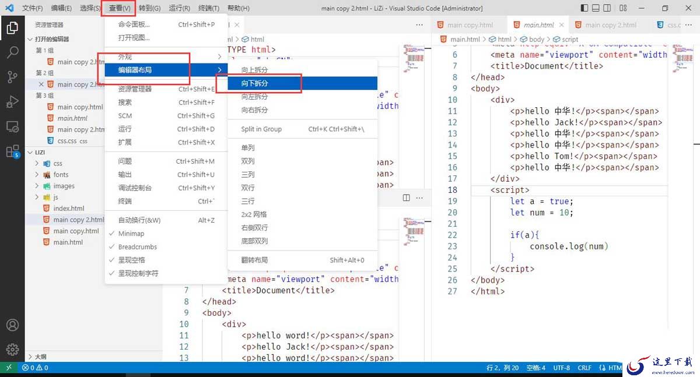Open the Accounts icon in activity bar
The image size is (700, 377).
coord(12,325)
